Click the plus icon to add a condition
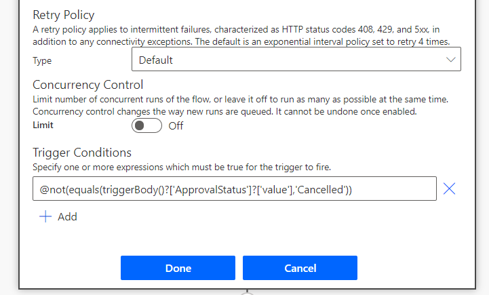 pyautogui.click(x=45, y=216)
